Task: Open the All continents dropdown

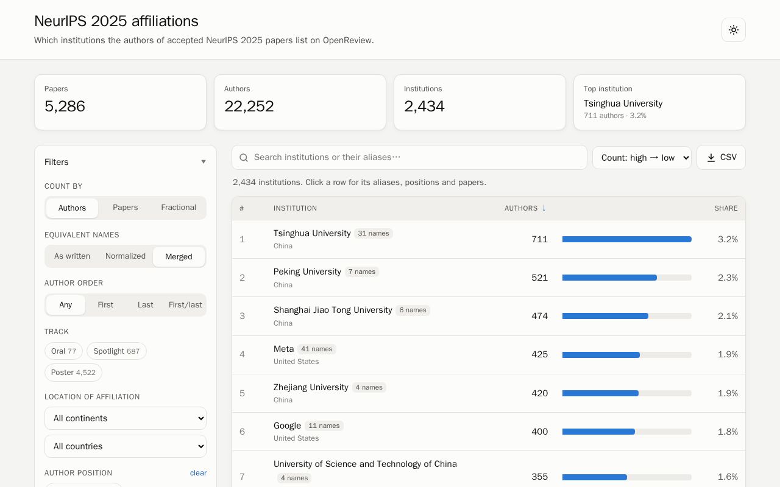Action: 126,418
